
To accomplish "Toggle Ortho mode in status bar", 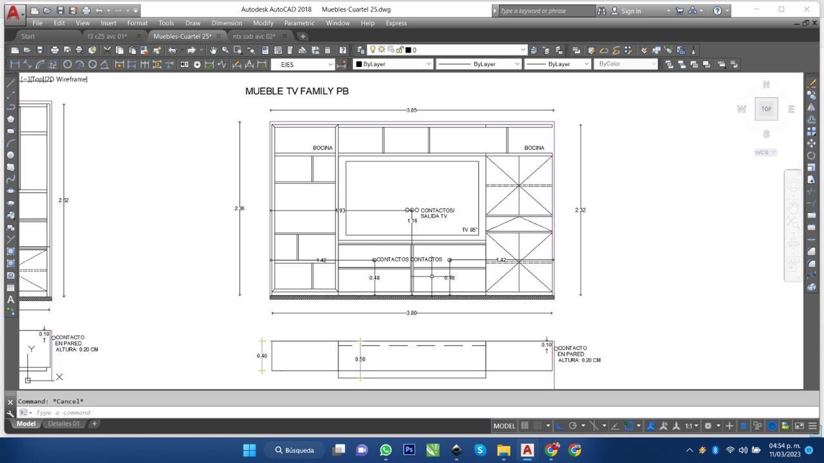I will [x=559, y=426].
